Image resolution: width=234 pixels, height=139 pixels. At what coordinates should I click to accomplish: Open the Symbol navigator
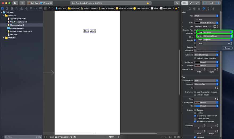12,9
